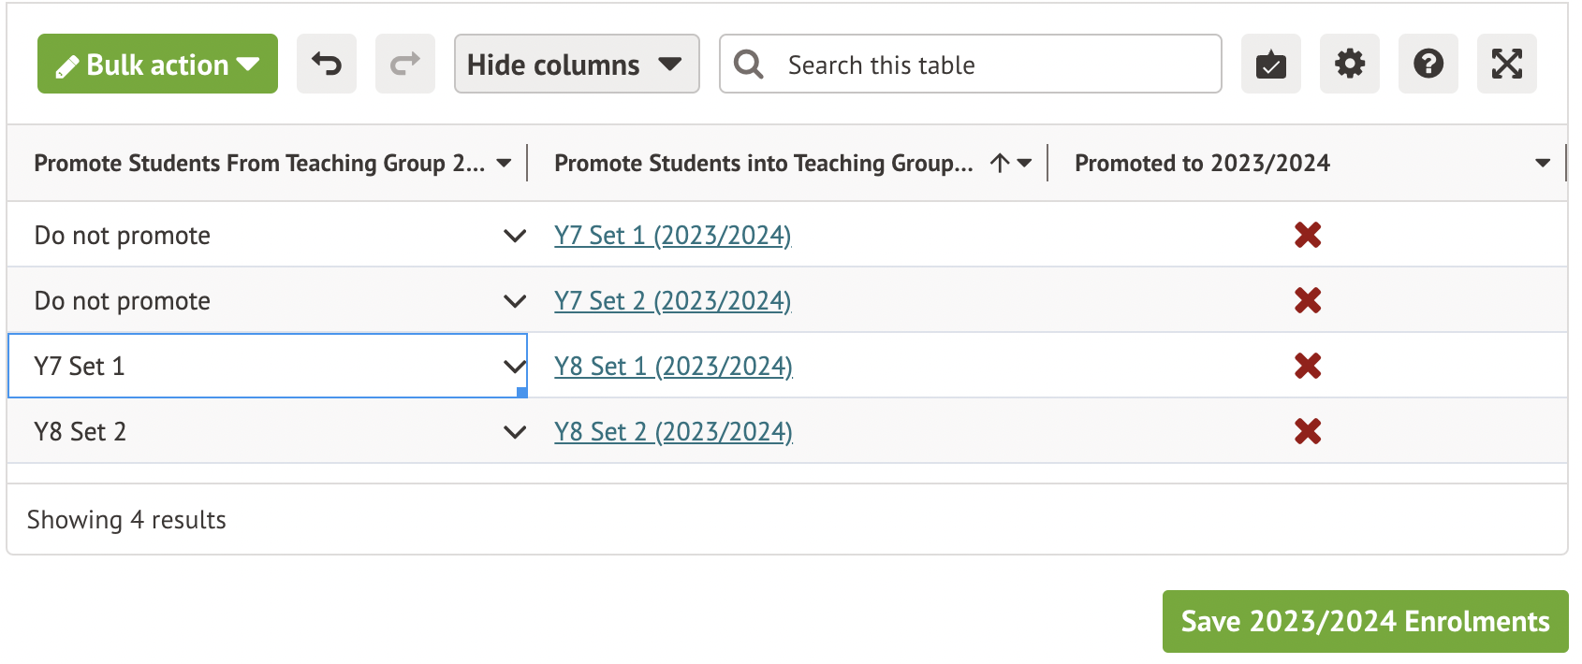Open the Hide columns dropdown
Screen dimensions: 1582x664
pyautogui.click(x=576, y=64)
